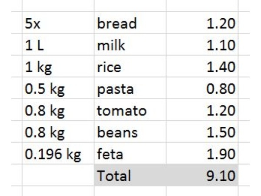The image size is (261, 196).
Task: Select the pasta price 0.80 cell
Action: (202, 88)
